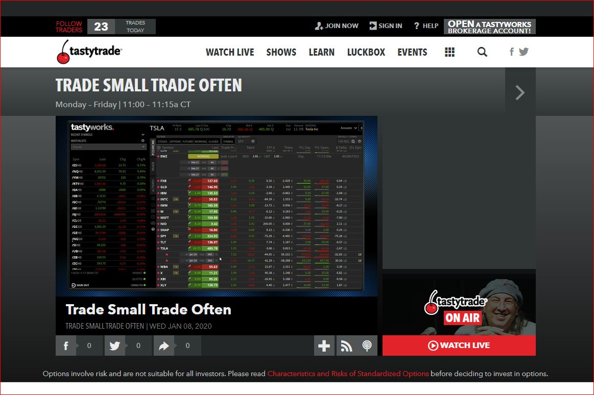Click the Facebook share count 0
This screenshot has width=594, height=395.
(x=89, y=345)
